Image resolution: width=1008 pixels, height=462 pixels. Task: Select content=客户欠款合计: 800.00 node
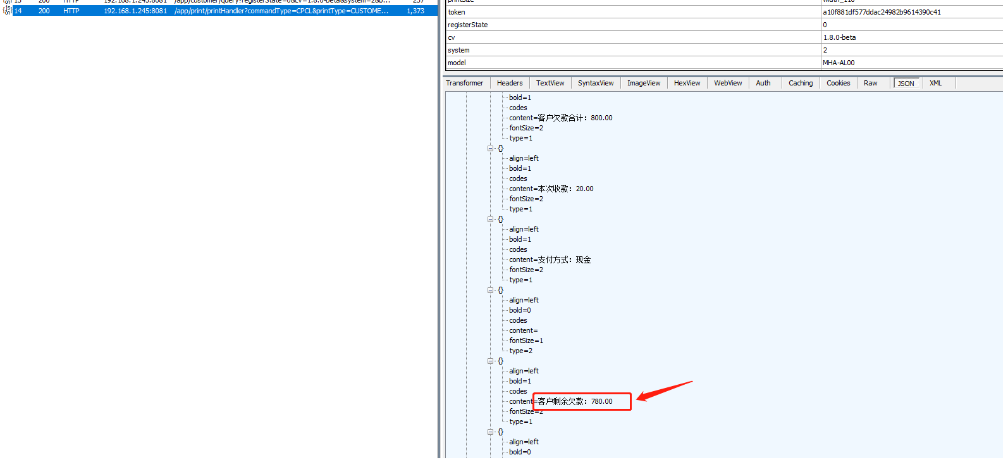point(561,118)
